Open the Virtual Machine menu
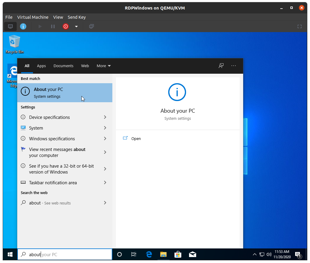This screenshot has width=310, height=263. pos(33,17)
